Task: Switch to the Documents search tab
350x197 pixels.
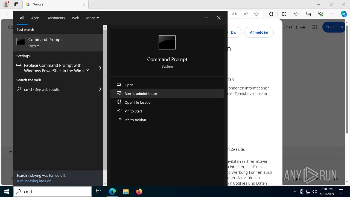Action: pyautogui.click(x=56, y=18)
